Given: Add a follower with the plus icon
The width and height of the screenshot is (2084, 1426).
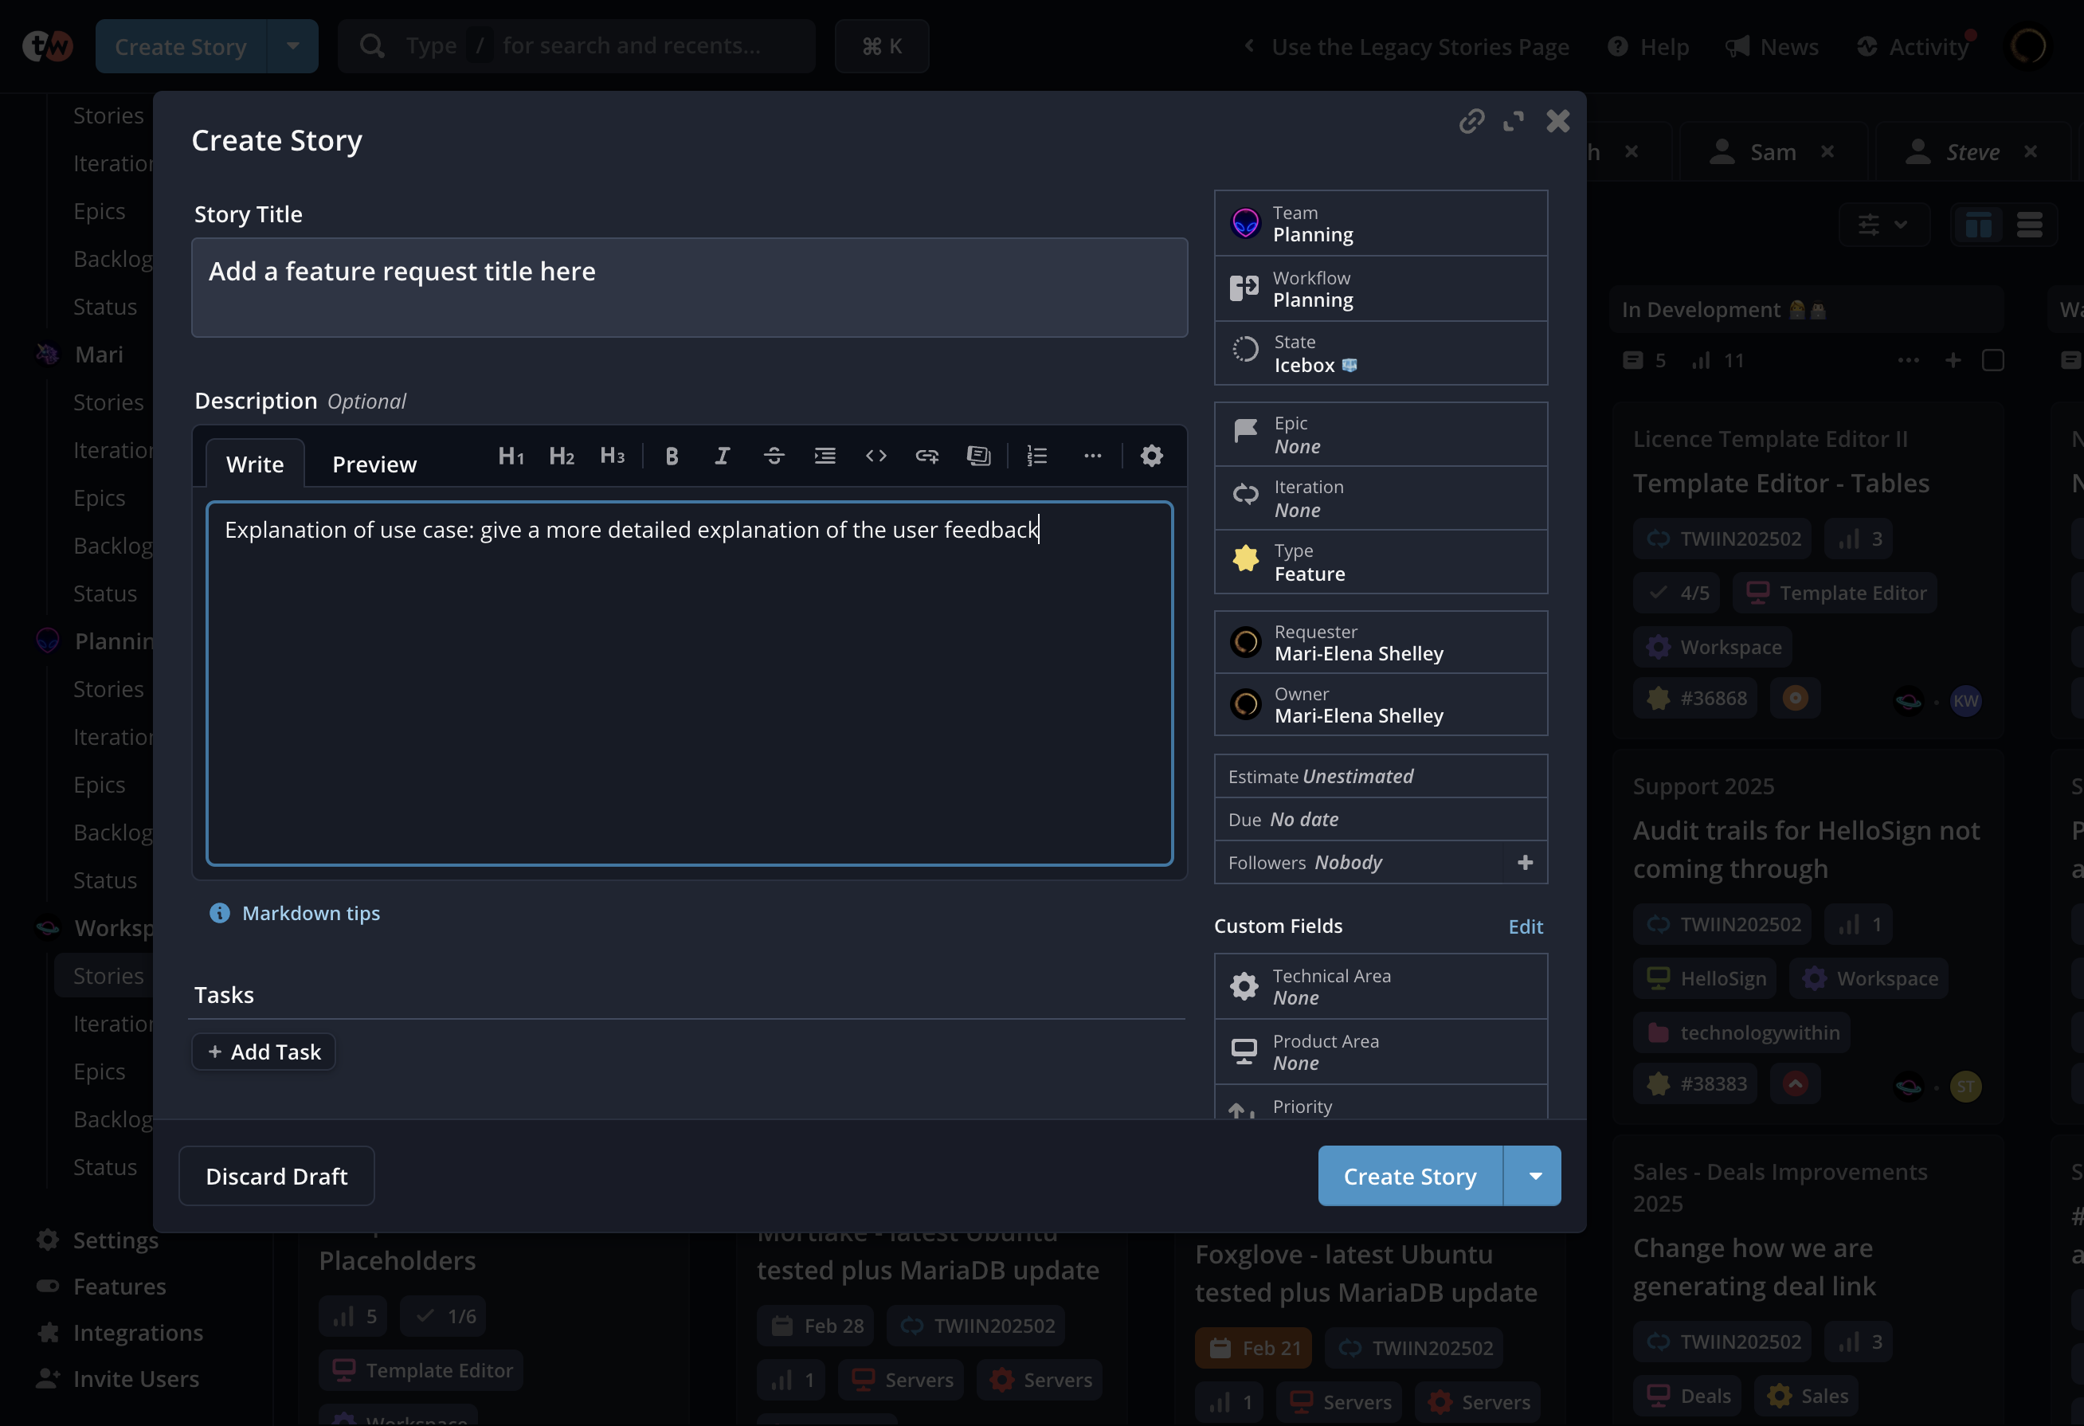Looking at the screenshot, I should click(x=1526, y=863).
